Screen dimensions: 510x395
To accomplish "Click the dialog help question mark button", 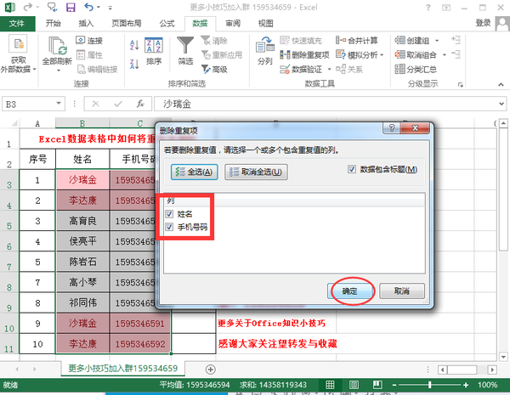I will tap(392, 127).
